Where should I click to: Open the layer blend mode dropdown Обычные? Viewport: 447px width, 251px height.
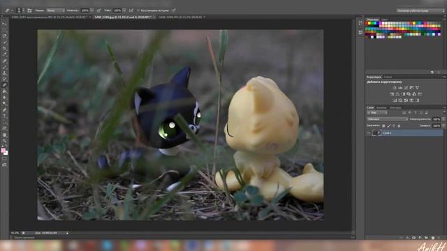click(388, 119)
